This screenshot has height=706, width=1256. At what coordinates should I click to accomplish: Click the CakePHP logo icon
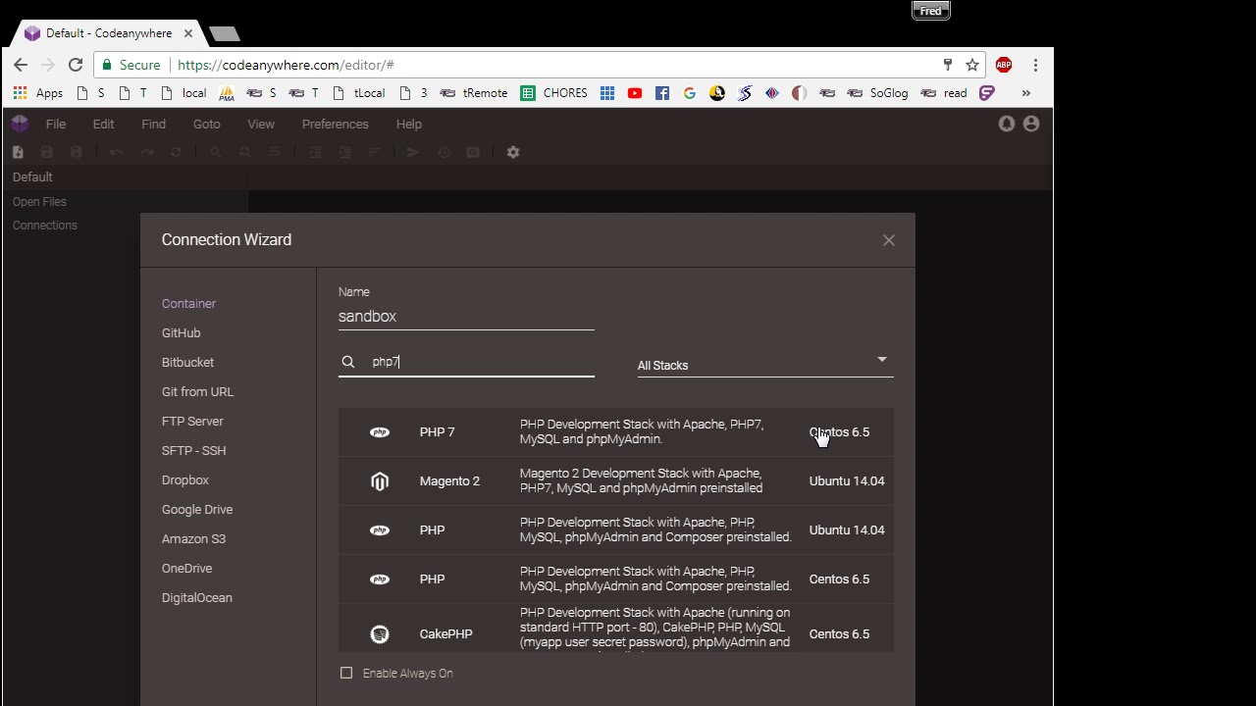click(x=380, y=634)
